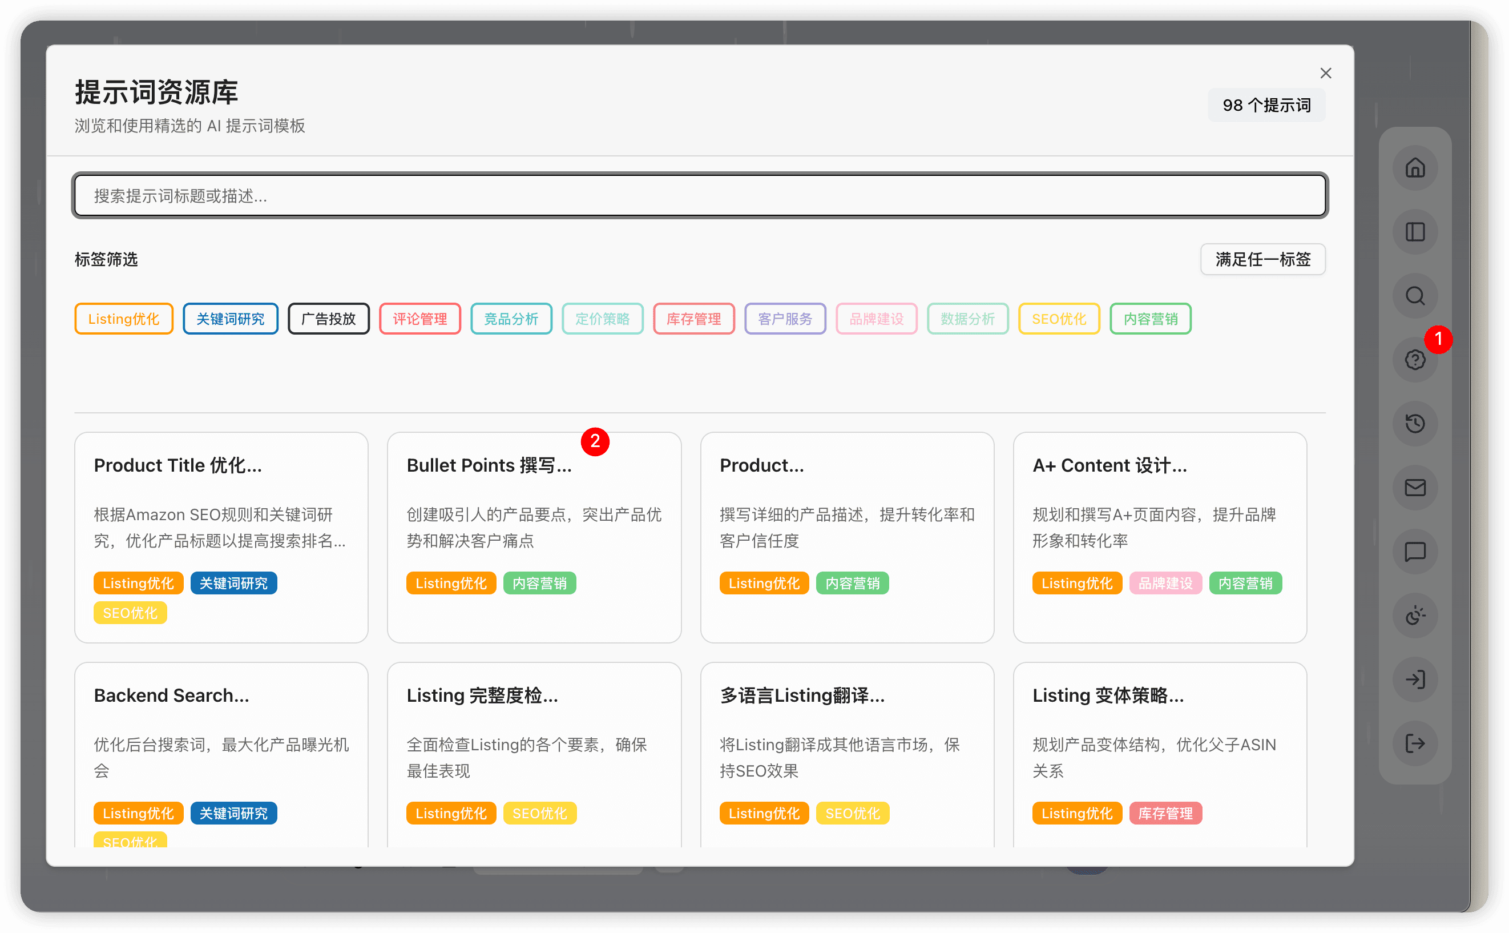Viewport: 1509px width, 933px height.
Task: Toggle the sidebar panel layout icon
Action: pos(1415,232)
